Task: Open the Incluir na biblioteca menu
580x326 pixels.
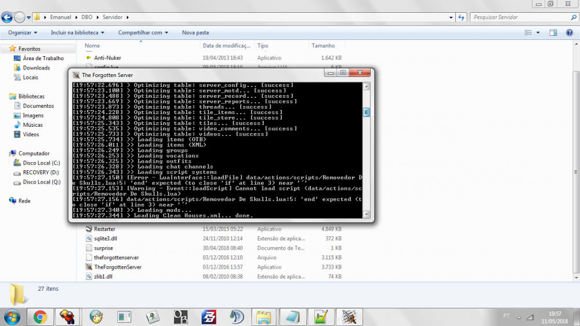Action: [x=77, y=32]
